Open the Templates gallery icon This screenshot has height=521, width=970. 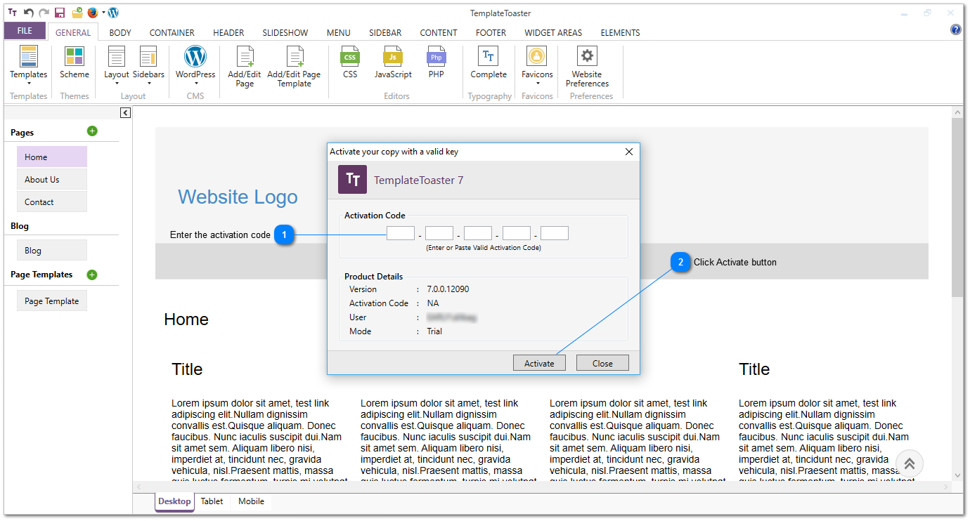[x=28, y=56]
